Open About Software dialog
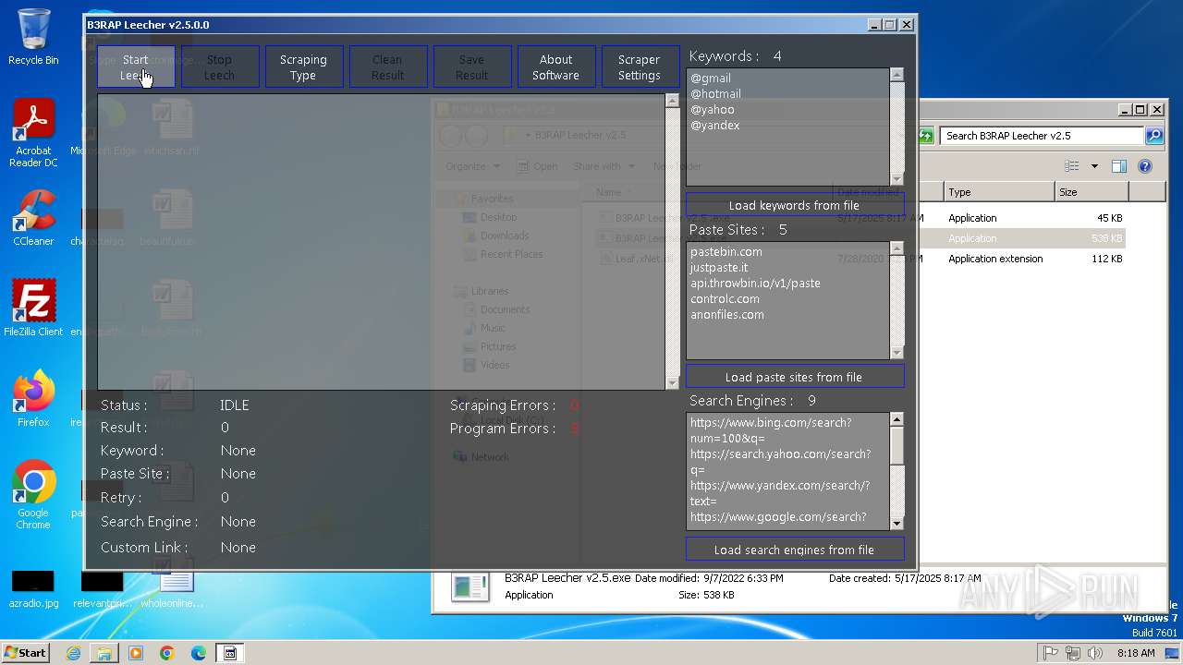1183x665 pixels. click(x=556, y=67)
